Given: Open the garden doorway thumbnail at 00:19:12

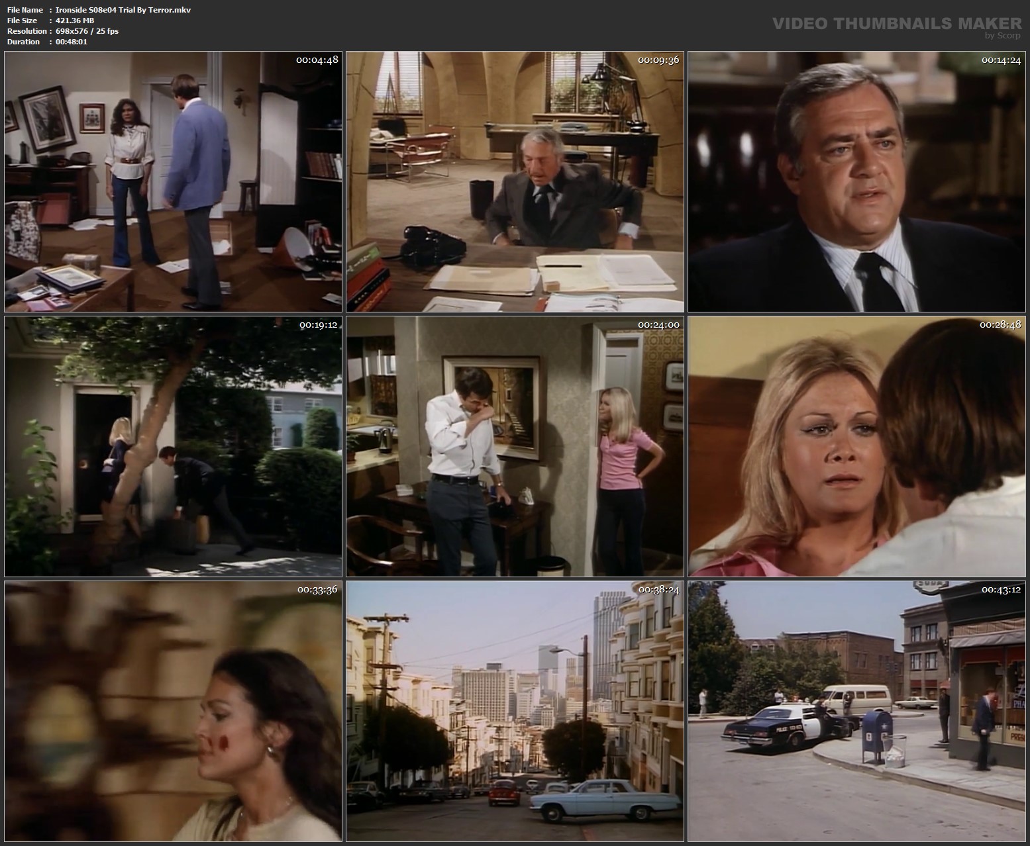Looking at the screenshot, I should (173, 447).
